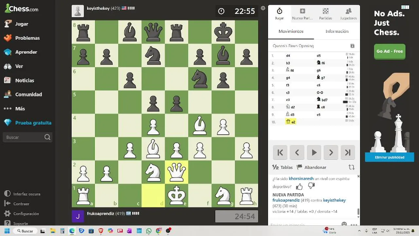
Task: Collapse the sidebar with Contraer
Action: pyautogui.click(x=17, y=204)
